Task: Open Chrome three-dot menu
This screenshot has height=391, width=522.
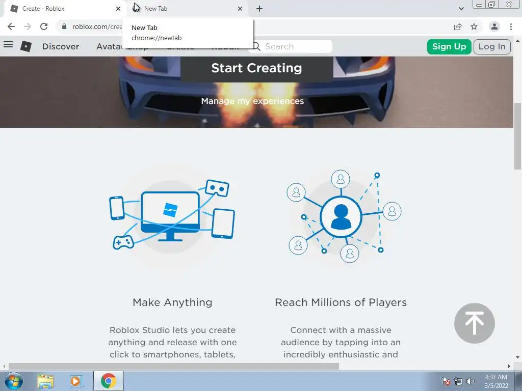Action: [x=511, y=26]
